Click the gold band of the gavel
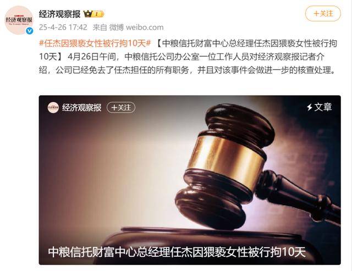352x271 pixels. (x=227, y=159)
